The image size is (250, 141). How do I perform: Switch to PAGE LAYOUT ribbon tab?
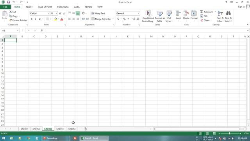tap(45, 7)
